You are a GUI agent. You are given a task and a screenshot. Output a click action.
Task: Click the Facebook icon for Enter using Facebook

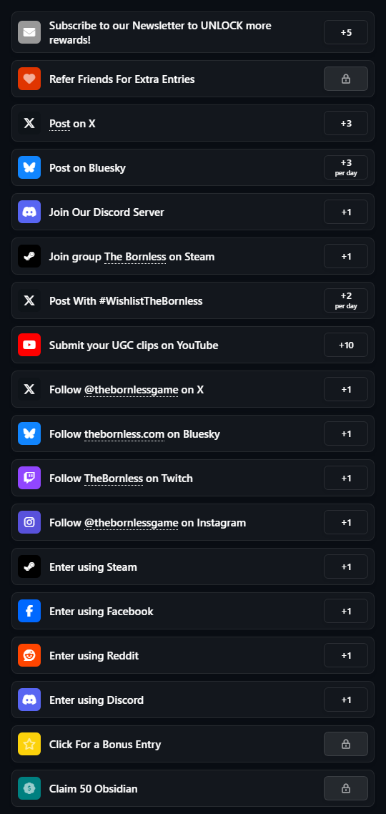click(29, 611)
